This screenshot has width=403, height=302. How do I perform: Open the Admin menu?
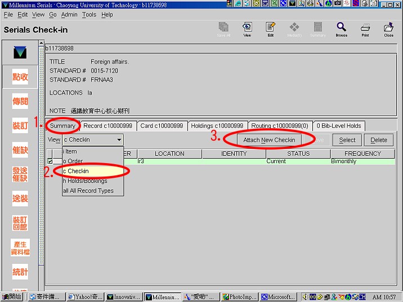69,15
